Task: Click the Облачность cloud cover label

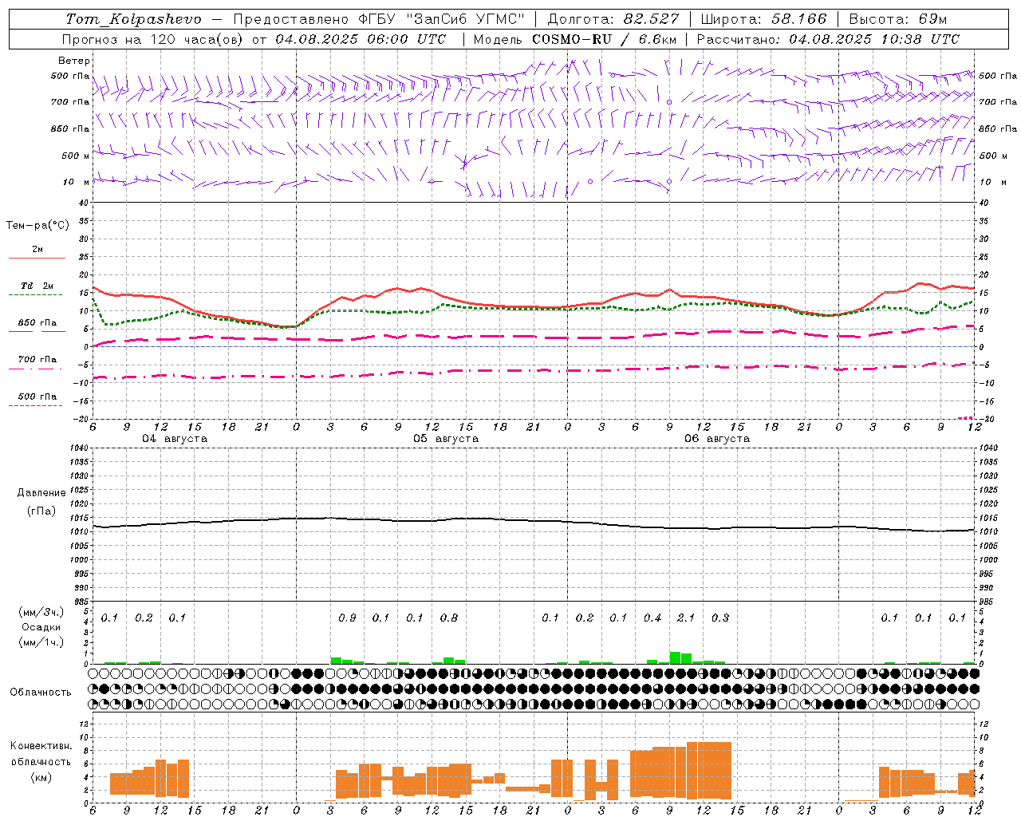Action: pos(41,693)
